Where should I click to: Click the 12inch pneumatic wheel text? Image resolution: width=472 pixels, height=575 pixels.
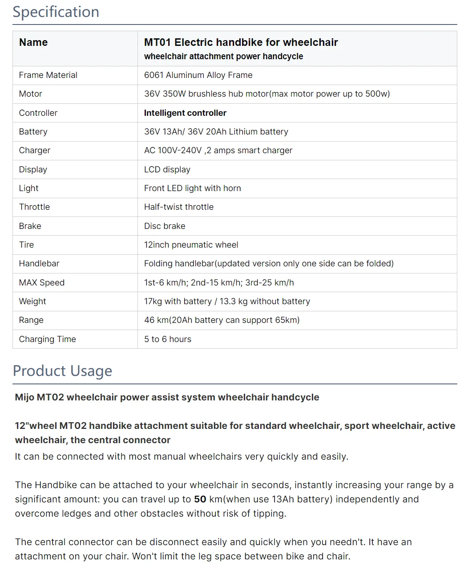click(191, 245)
